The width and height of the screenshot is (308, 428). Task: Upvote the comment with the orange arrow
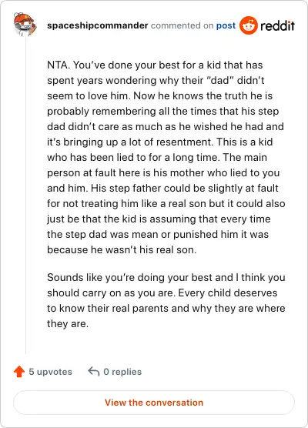19,372
